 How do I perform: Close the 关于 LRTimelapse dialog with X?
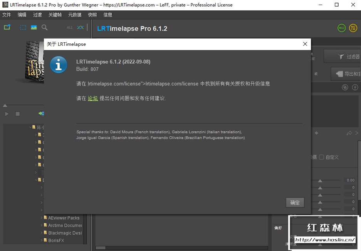tap(305, 44)
